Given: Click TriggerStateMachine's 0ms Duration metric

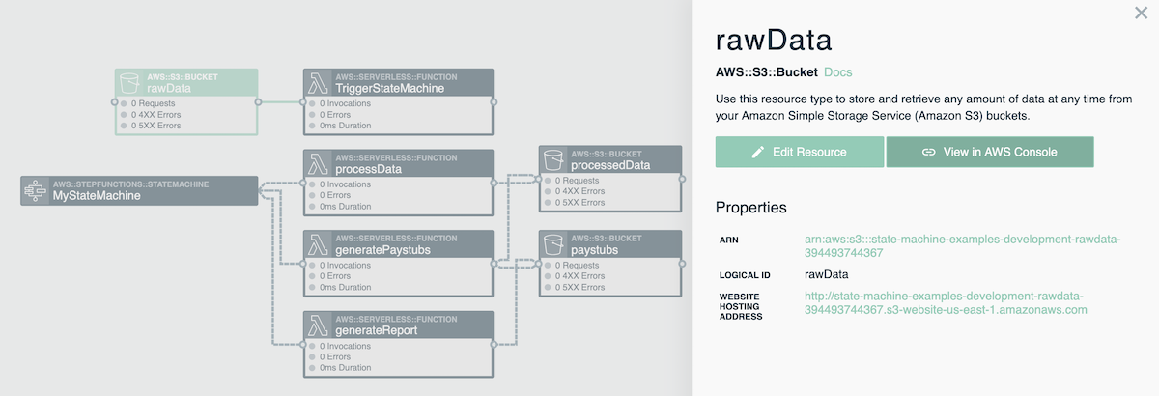Looking at the screenshot, I should tap(345, 125).
